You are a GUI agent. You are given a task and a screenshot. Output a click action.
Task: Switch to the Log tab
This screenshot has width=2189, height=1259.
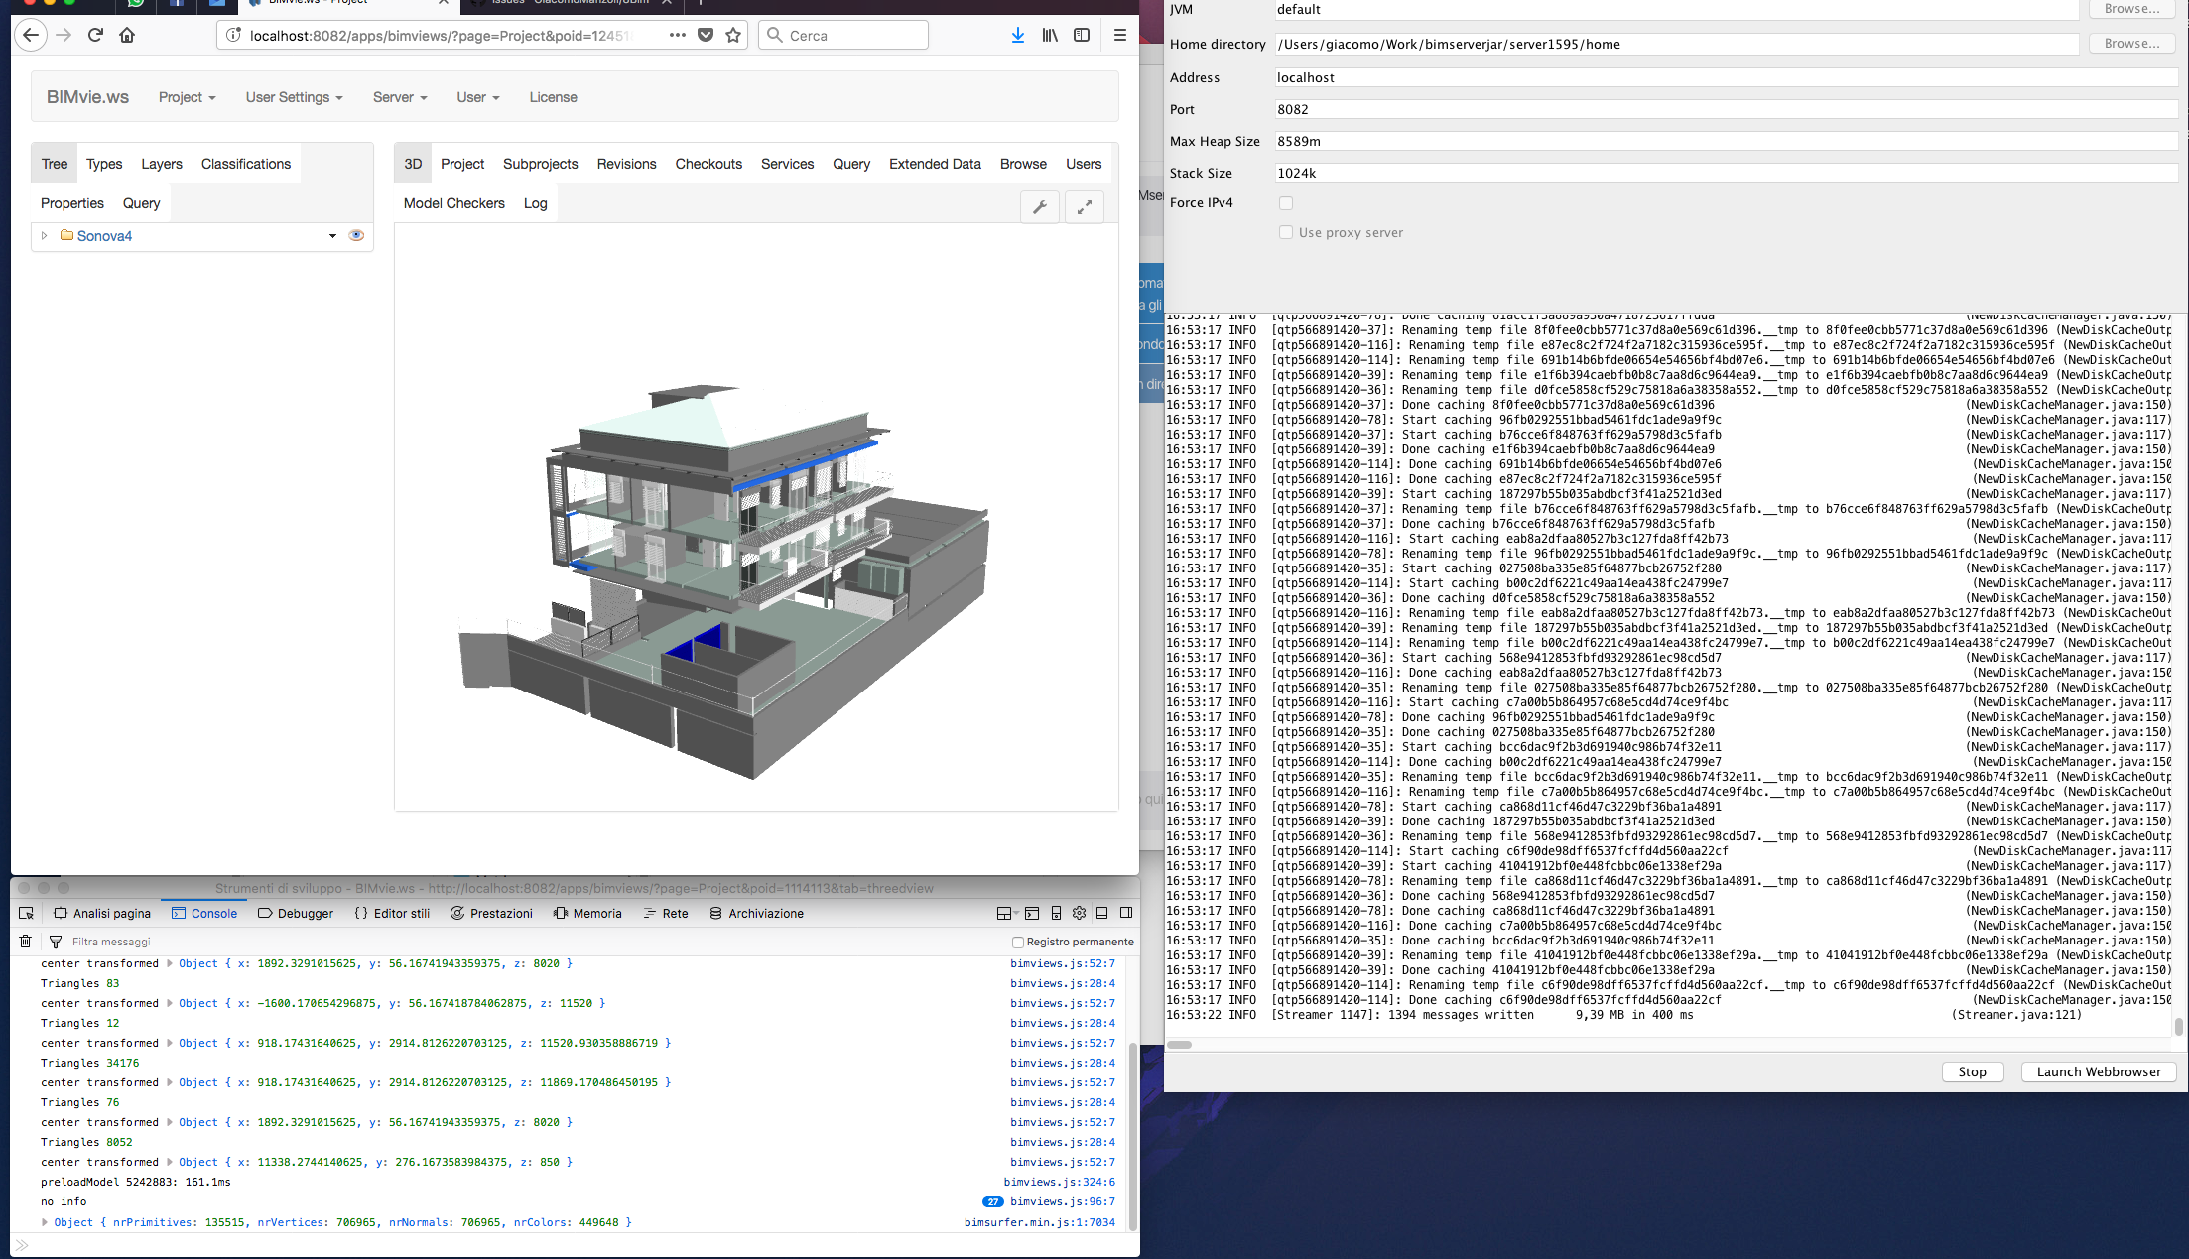535,203
